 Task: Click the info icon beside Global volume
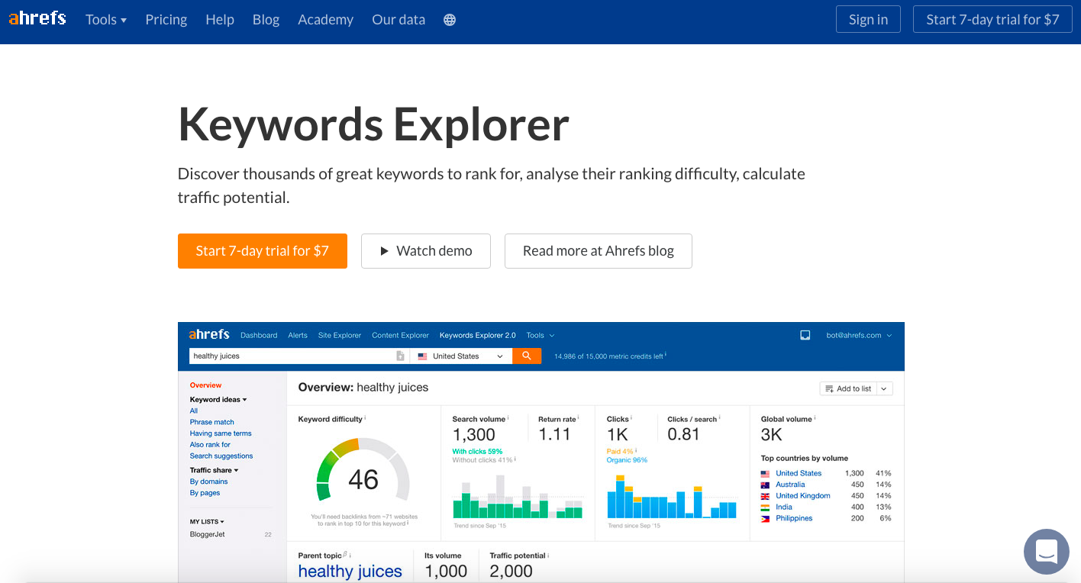coord(815,418)
